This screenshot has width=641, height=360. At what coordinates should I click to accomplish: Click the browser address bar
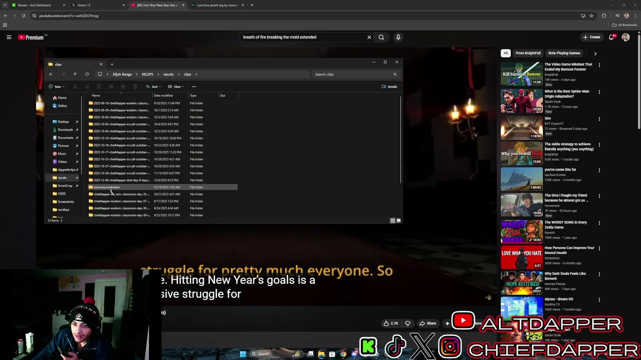(x=305, y=15)
